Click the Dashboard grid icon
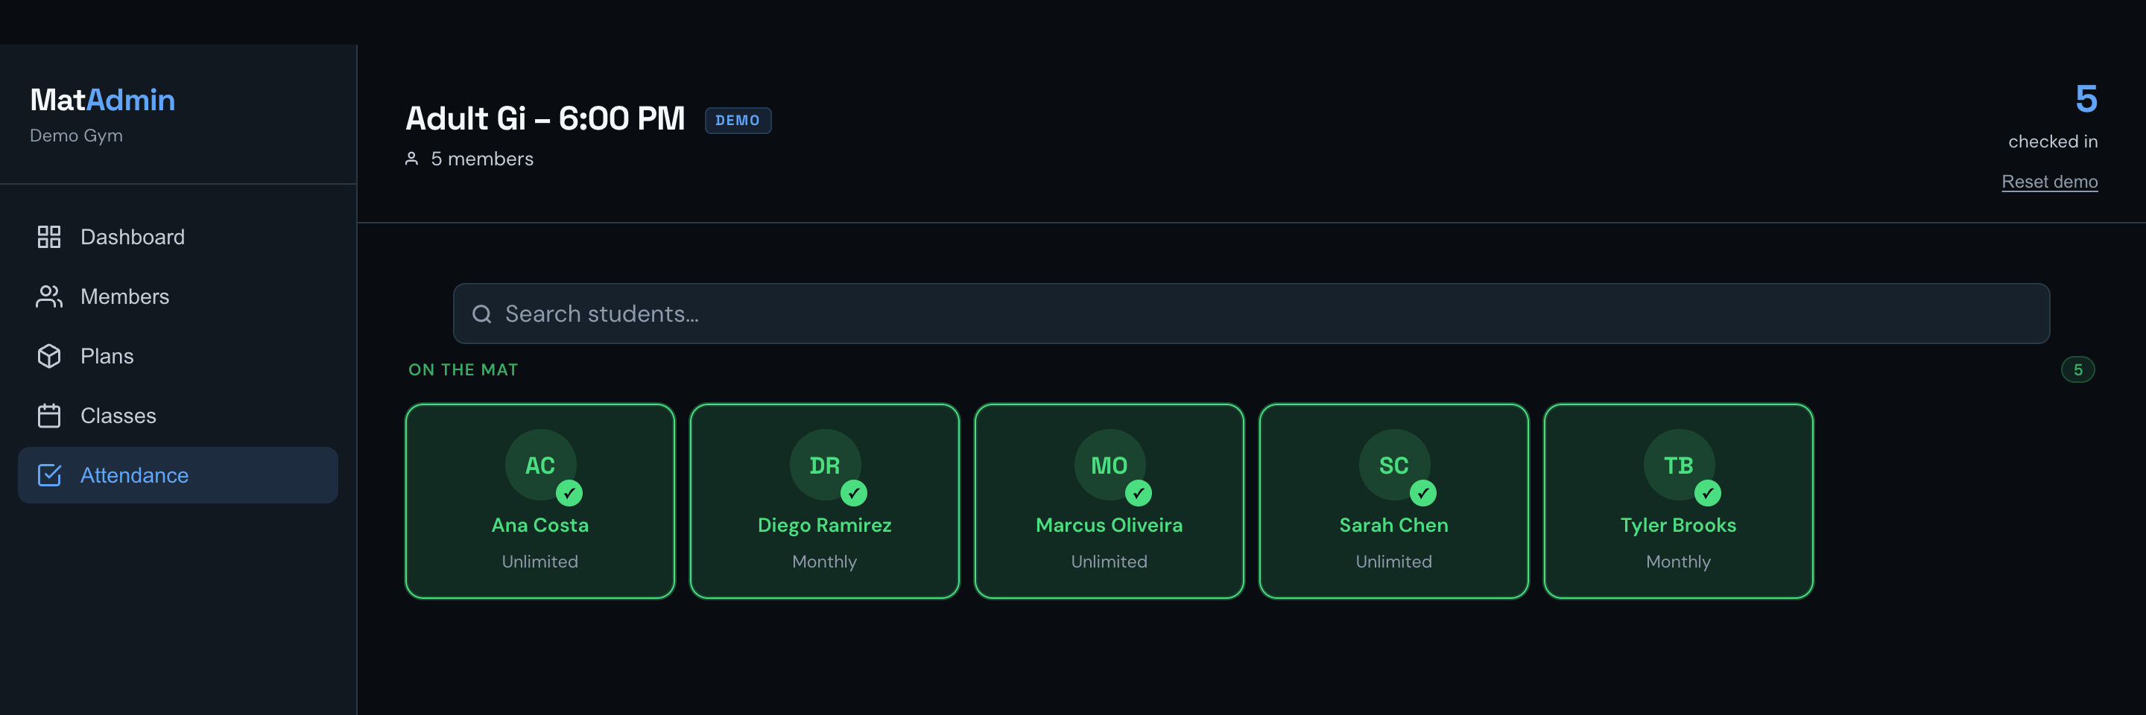 pos(49,238)
